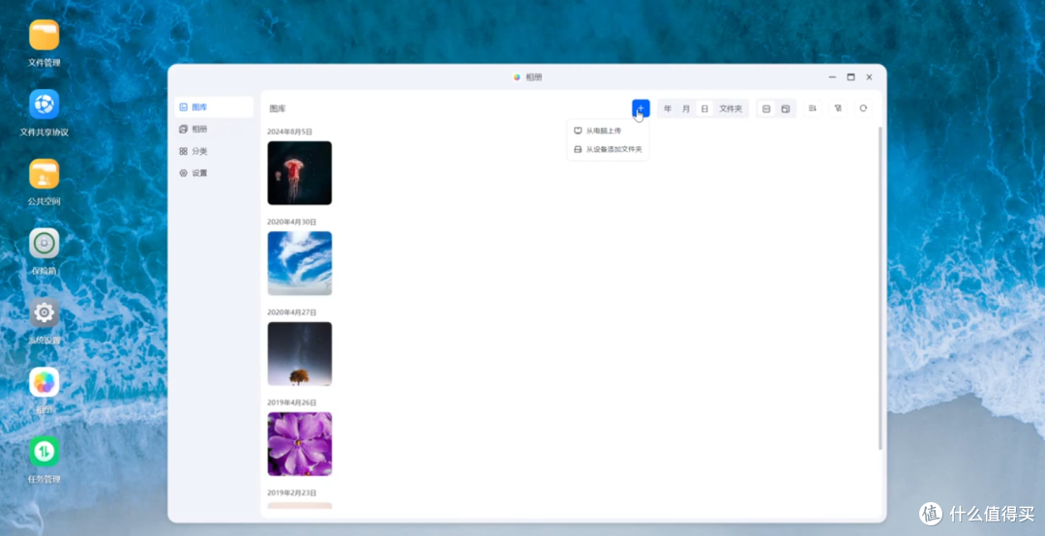Open the red jellyfish photo thumbnail
This screenshot has width=1045, height=536.
[x=300, y=173]
